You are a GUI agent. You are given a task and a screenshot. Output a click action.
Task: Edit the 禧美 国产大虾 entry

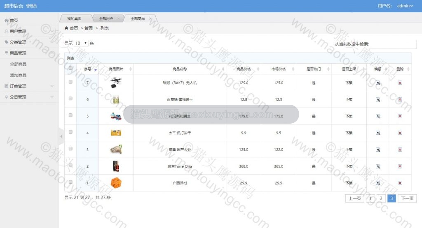coord(378,150)
